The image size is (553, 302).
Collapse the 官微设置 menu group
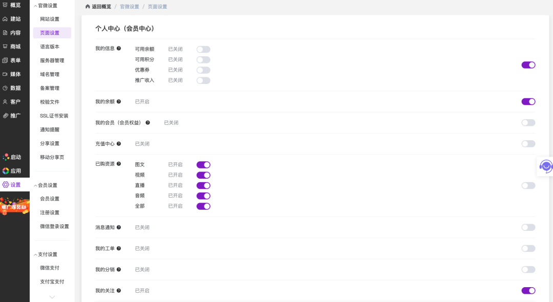(36, 6)
